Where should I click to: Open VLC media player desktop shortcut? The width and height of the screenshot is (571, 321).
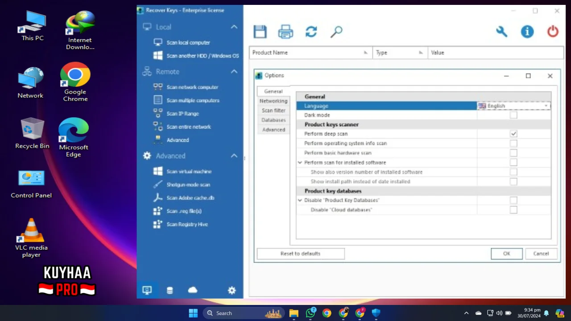31,238
